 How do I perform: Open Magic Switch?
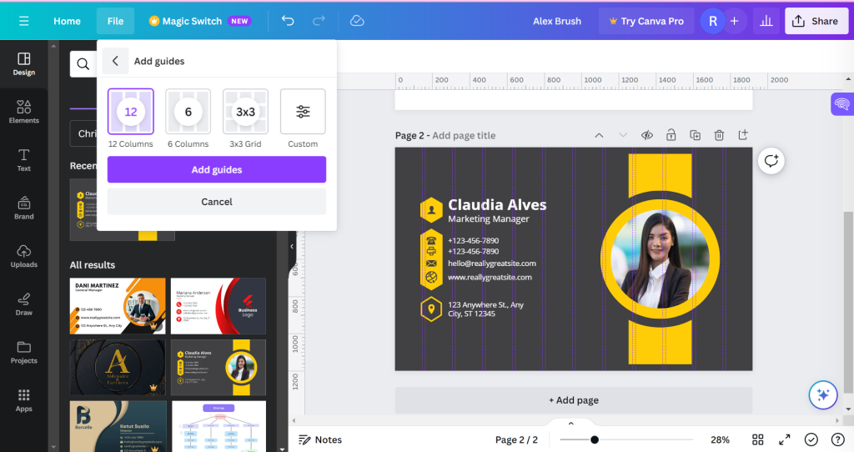(x=199, y=21)
